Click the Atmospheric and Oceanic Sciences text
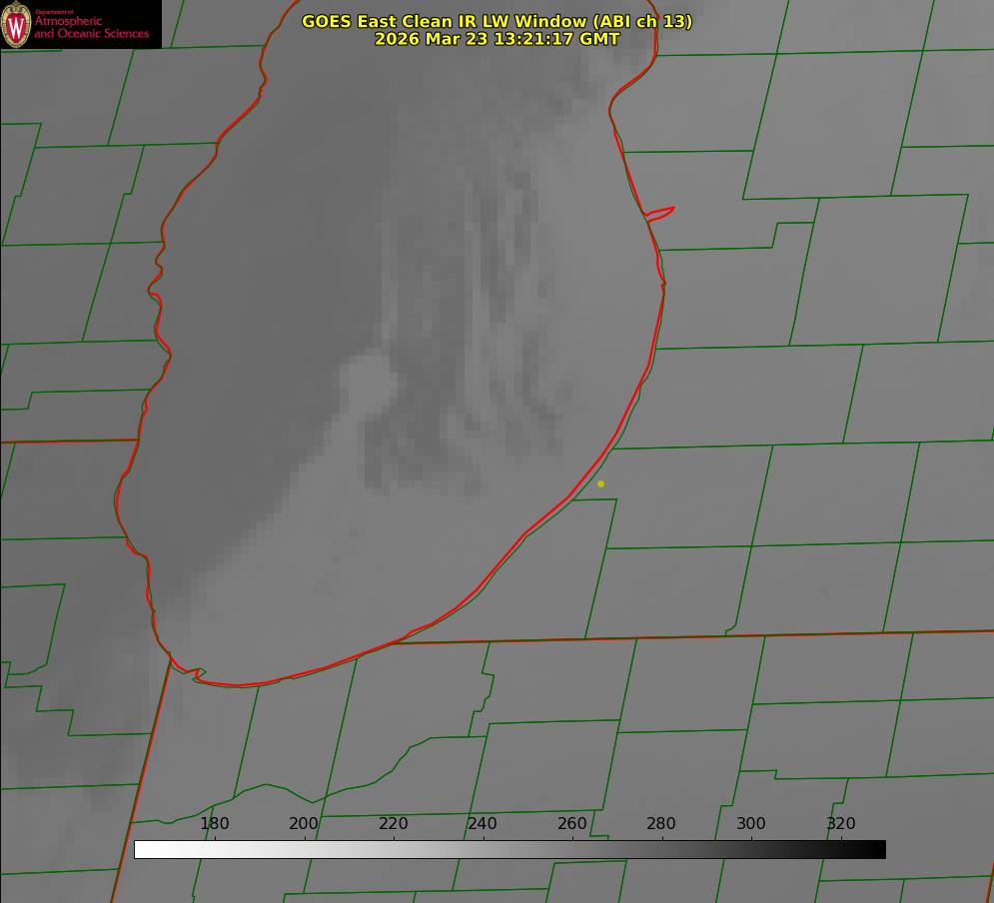The height and width of the screenshot is (903, 994). pyautogui.click(x=92, y=27)
